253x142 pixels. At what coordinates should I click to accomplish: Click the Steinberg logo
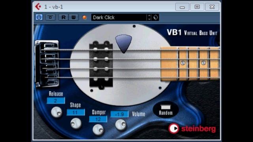coord(192,129)
